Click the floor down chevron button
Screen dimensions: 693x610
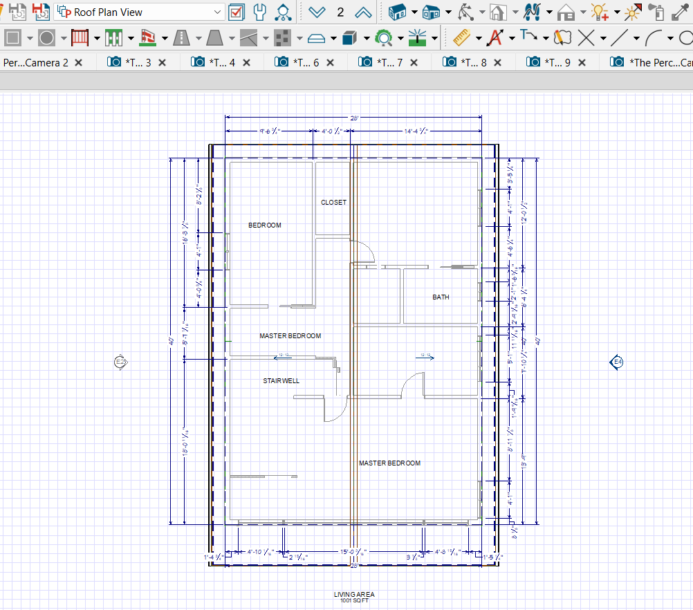317,12
